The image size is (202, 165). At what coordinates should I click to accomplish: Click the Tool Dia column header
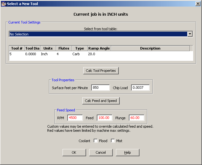point(32,48)
